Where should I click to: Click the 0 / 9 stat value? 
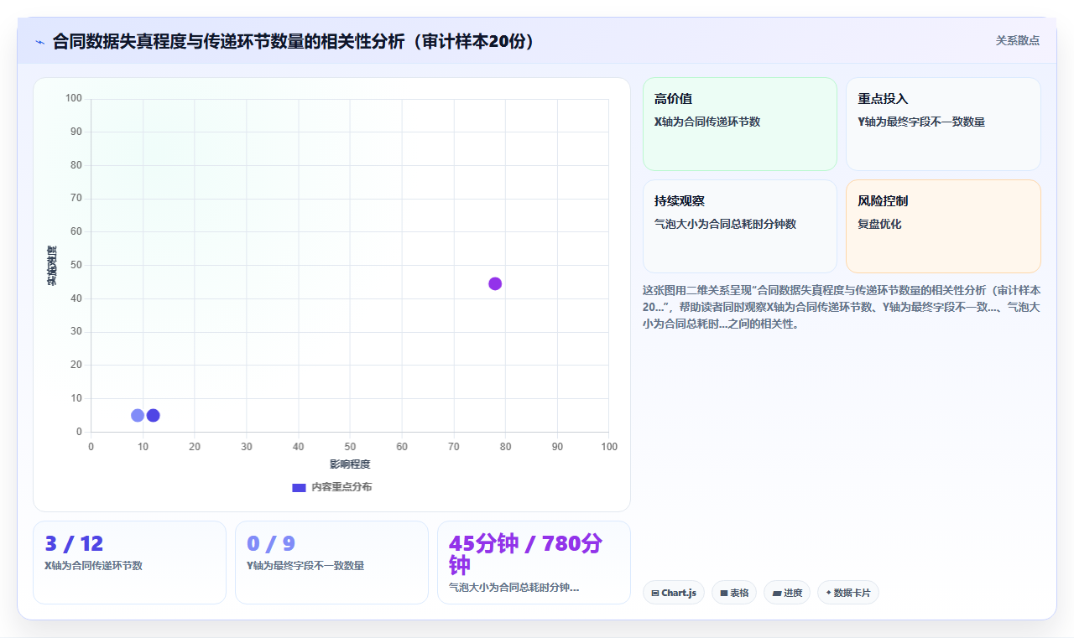[x=271, y=544]
